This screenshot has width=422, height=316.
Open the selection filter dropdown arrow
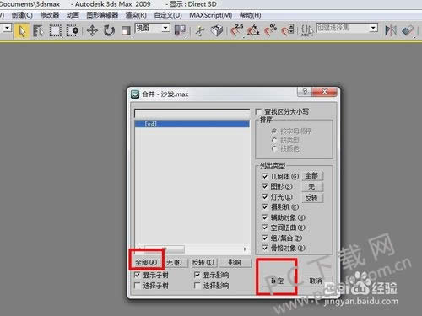coord(7,28)
